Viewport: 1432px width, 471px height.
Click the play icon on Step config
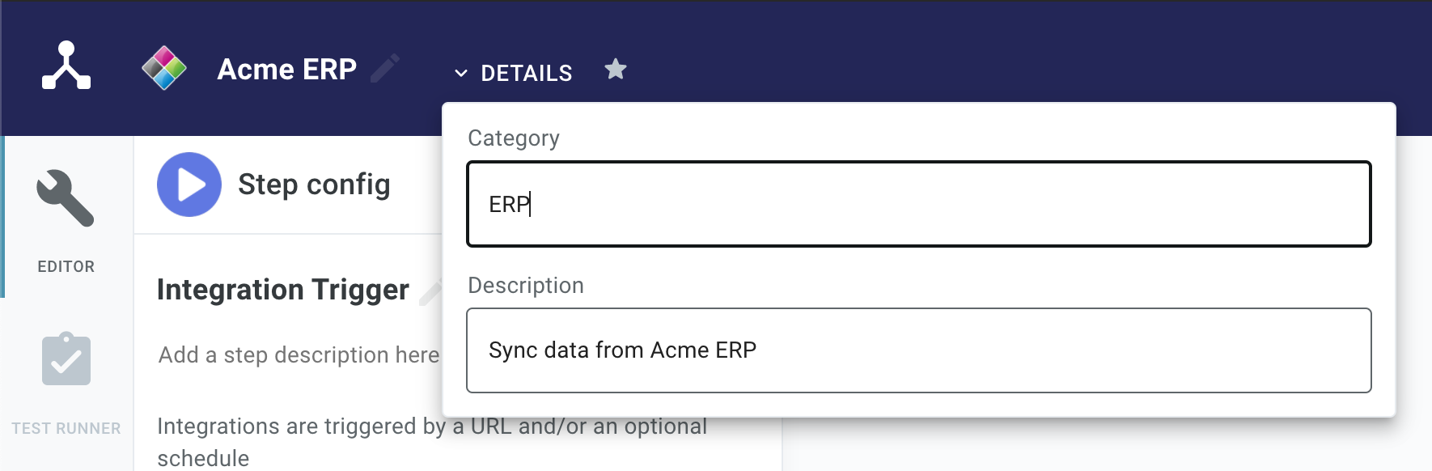click(189, 185)
